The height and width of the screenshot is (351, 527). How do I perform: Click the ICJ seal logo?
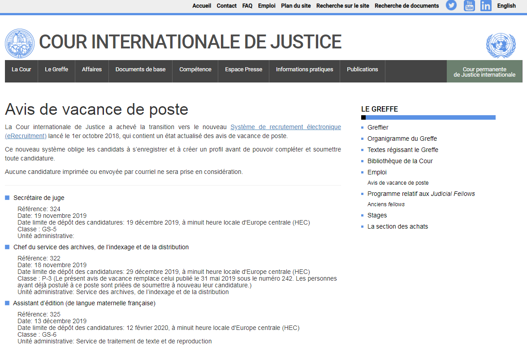pyautogui.click(x=20, y=43)
